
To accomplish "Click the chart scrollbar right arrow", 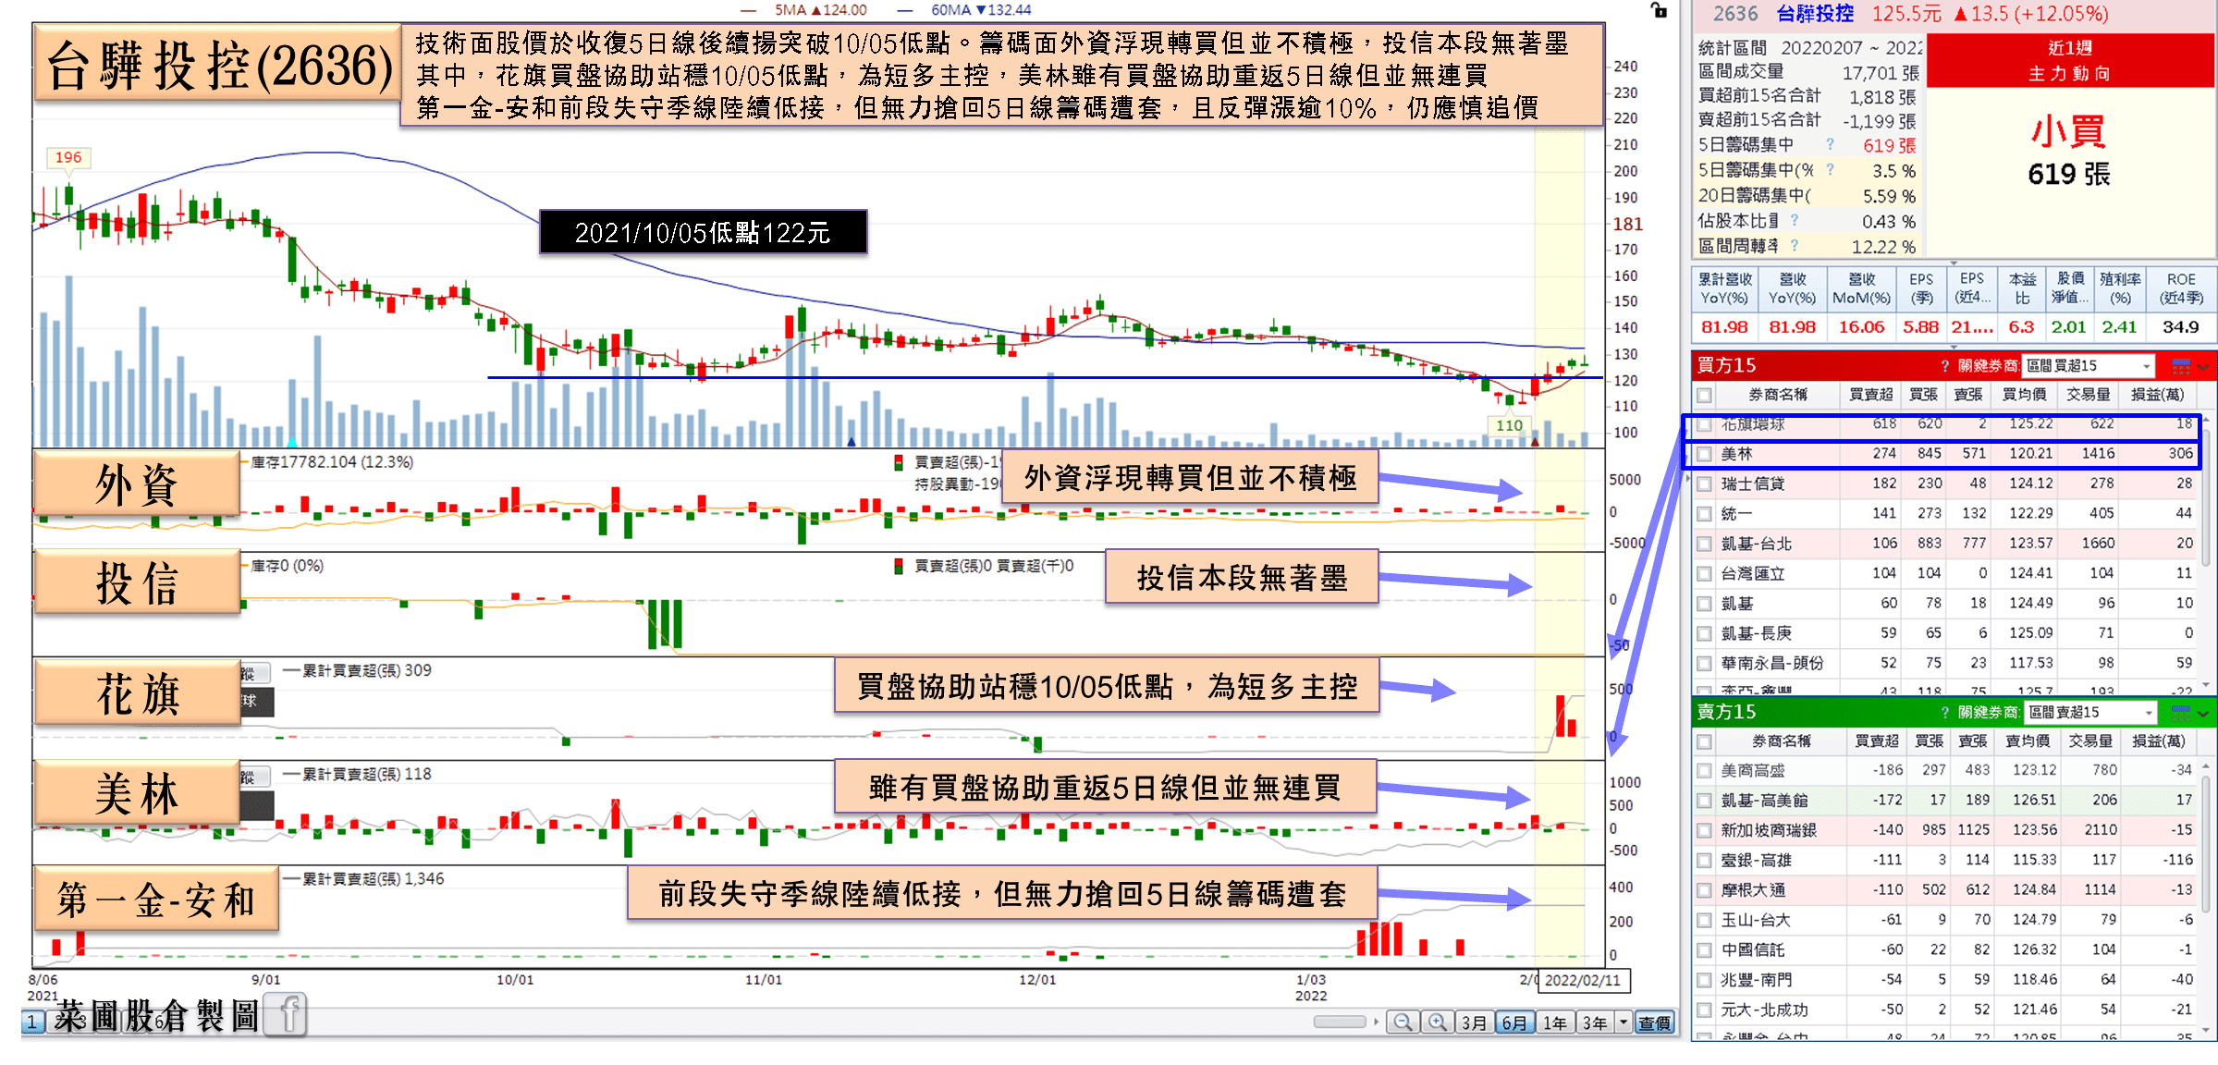I will [1376, 1022].
